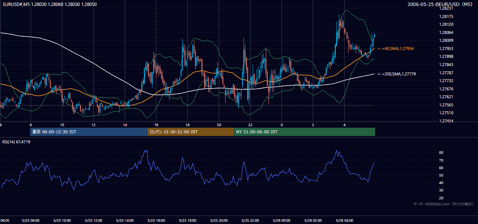Image resolution: width=478 pixels, height=224 pixels.
Task: Click price axis label 1.27953
Action: [x=446, y=49]
